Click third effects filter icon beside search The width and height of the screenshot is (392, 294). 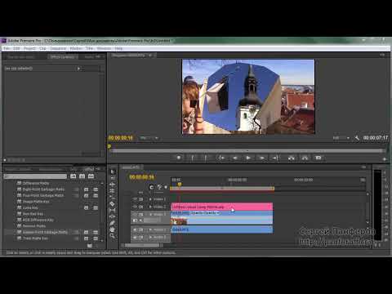91,176
